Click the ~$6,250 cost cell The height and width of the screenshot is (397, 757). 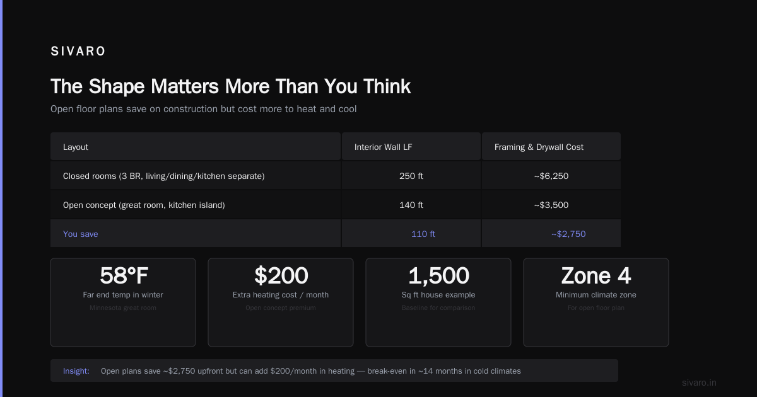point(551,176)
